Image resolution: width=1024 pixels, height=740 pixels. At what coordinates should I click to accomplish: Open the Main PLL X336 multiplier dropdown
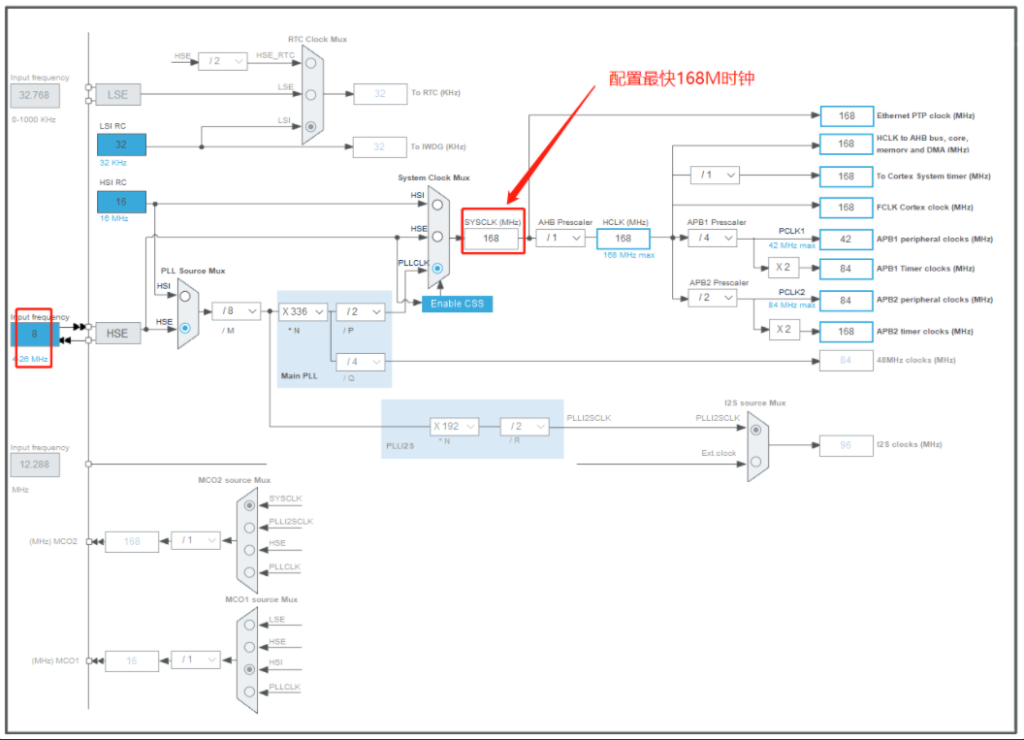click(302, 311)
